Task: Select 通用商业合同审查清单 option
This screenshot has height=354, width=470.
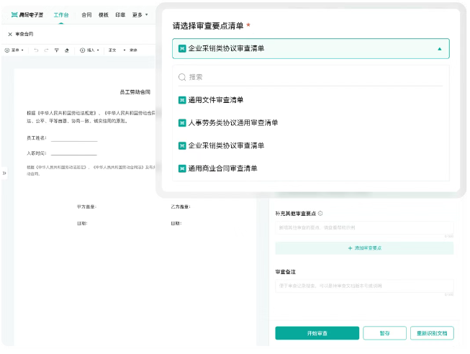Action: tap(310, 168)
